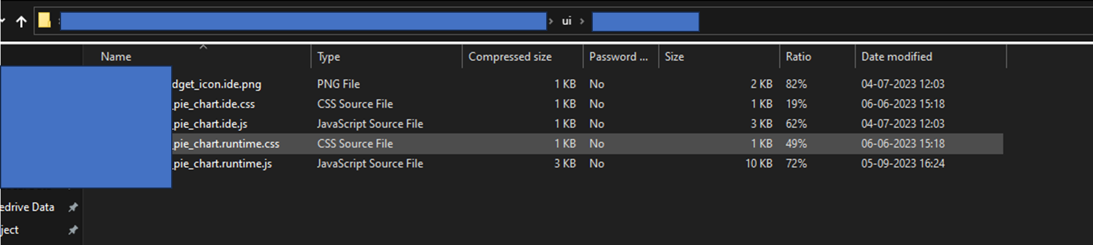Click the pin icon beside ject
The image size is (1093, 245).
73,230
